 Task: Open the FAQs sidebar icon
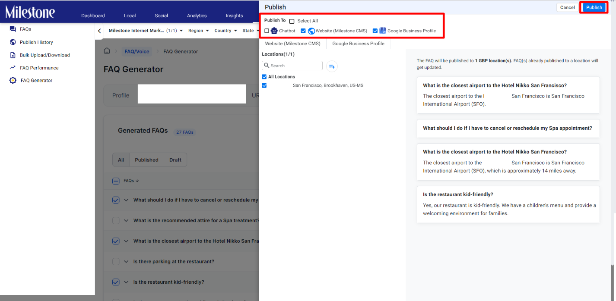pyautogui.click(x=13, y=29)
